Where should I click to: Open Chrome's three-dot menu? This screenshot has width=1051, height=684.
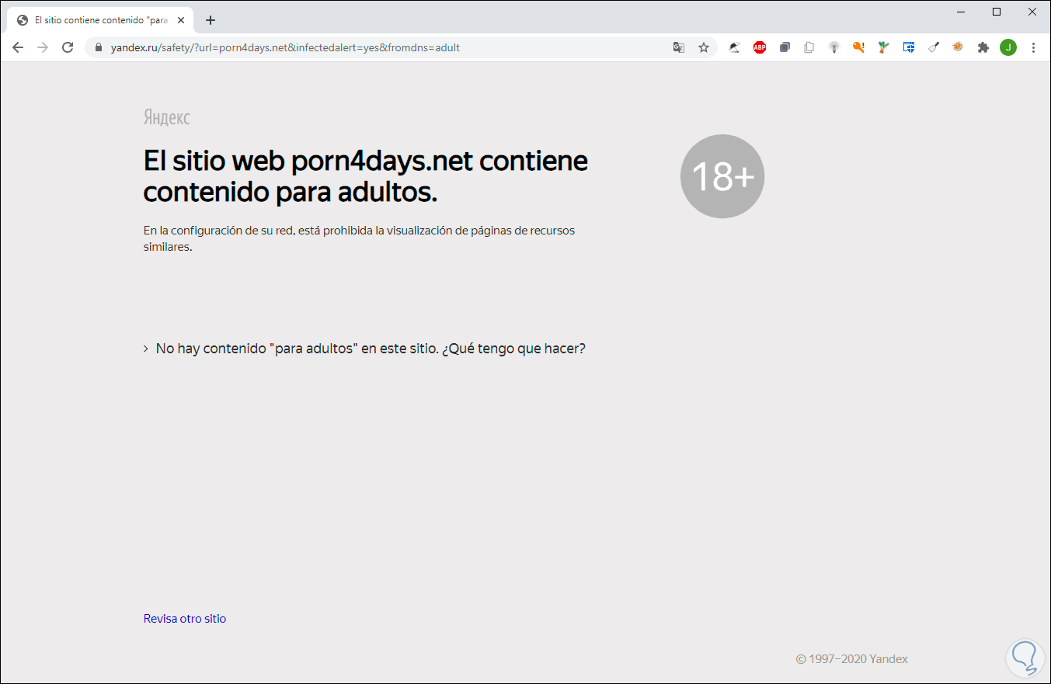pyautogui.click(x=1033, y=47)
